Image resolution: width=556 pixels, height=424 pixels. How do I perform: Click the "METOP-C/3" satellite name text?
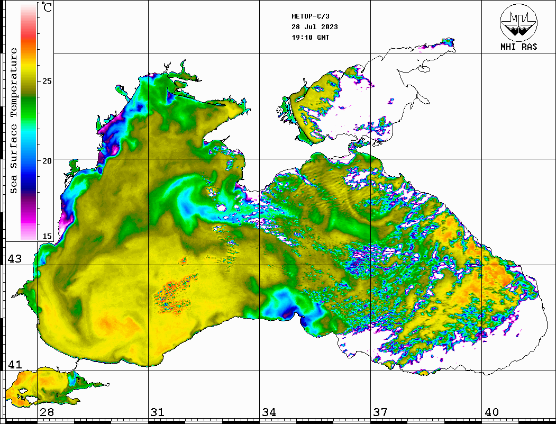[x=311, y=16]
